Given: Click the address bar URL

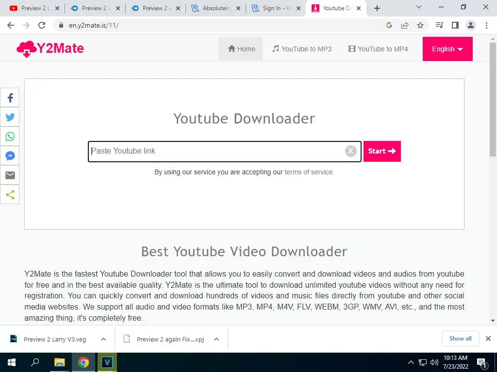Looking at the screenshot, I should point(94,25).
